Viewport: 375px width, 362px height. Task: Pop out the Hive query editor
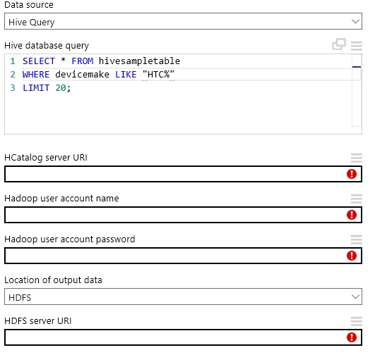pyautogui.click(x=339, y=44)
